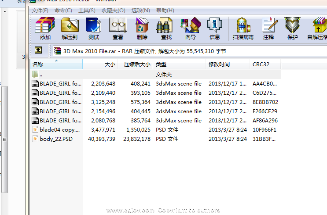Open the Wizard (向导) tool

pos(191,25)
